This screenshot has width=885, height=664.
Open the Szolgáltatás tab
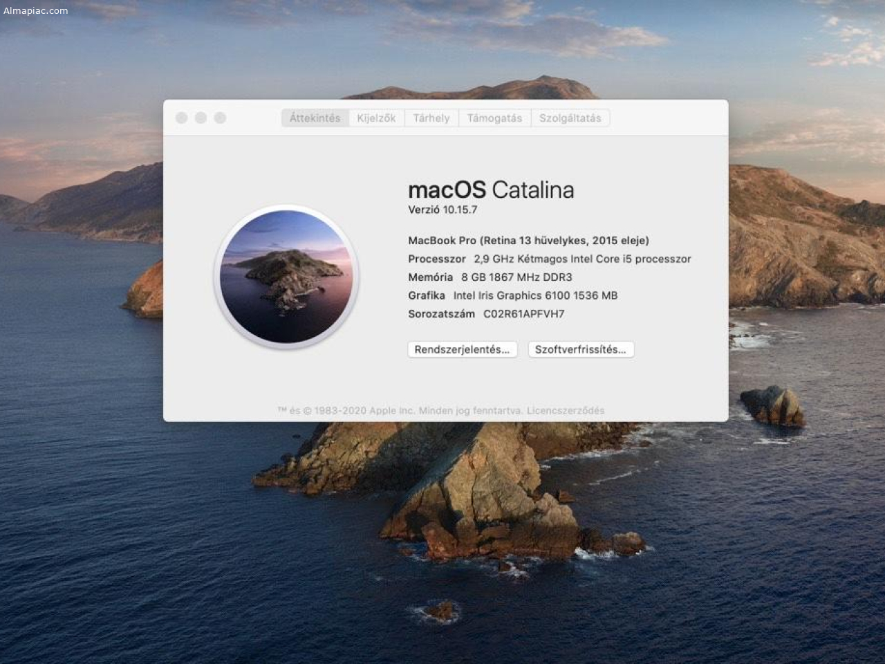pos(570,118)
